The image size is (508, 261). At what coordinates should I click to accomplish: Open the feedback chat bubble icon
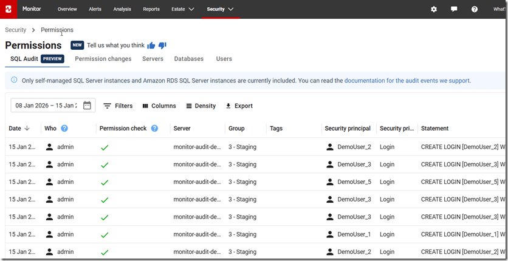pos(454,9)
